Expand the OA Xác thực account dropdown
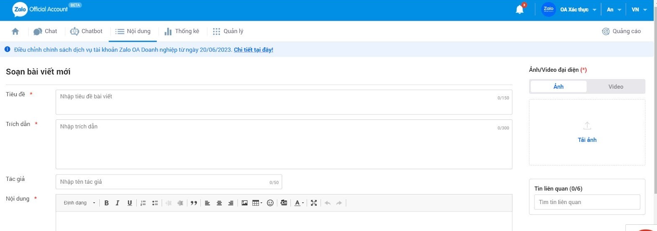Image resolution: width=657 pixels, height=231 pixels. click(x=578, y=10)
